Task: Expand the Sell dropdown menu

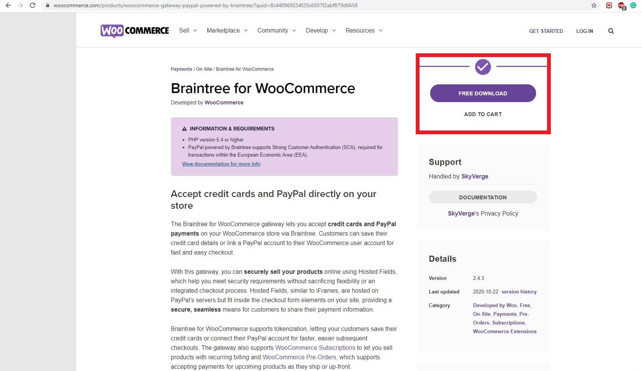Action: click(188, 30)
